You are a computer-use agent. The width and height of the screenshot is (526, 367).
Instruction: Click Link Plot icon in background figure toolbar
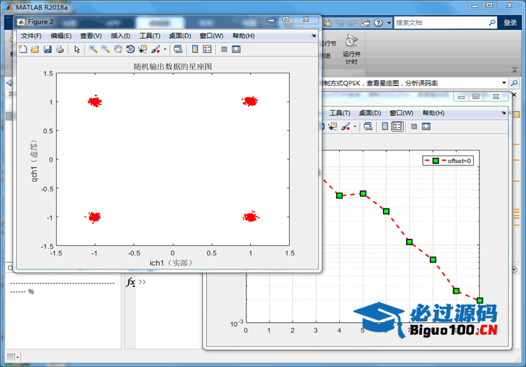point(368,126)
